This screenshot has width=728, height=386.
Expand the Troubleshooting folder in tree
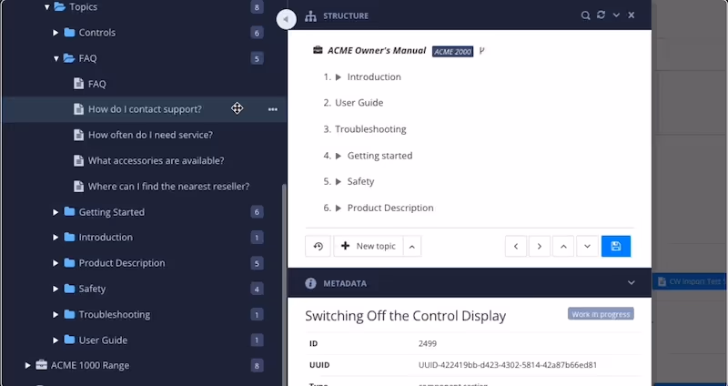[56, 314]
